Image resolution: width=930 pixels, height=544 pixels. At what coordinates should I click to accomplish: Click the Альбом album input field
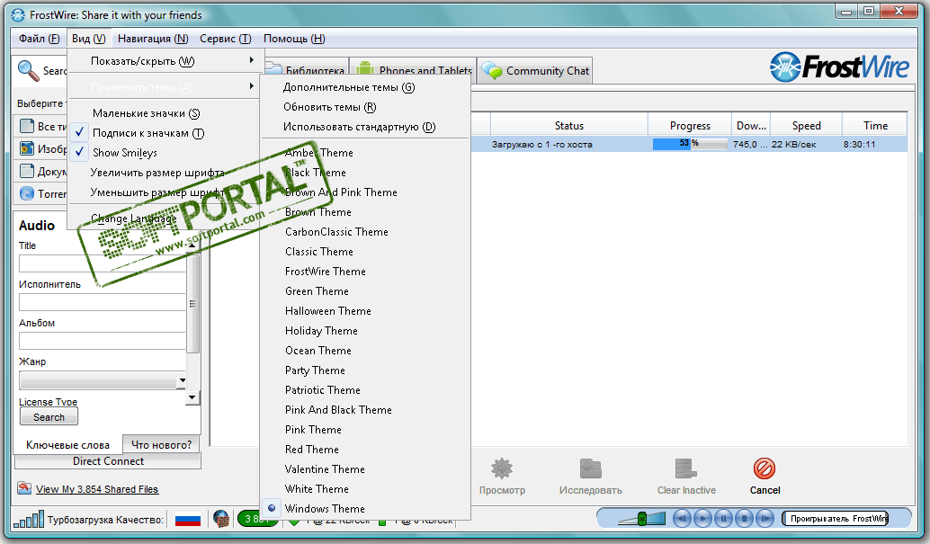(102, 341)
